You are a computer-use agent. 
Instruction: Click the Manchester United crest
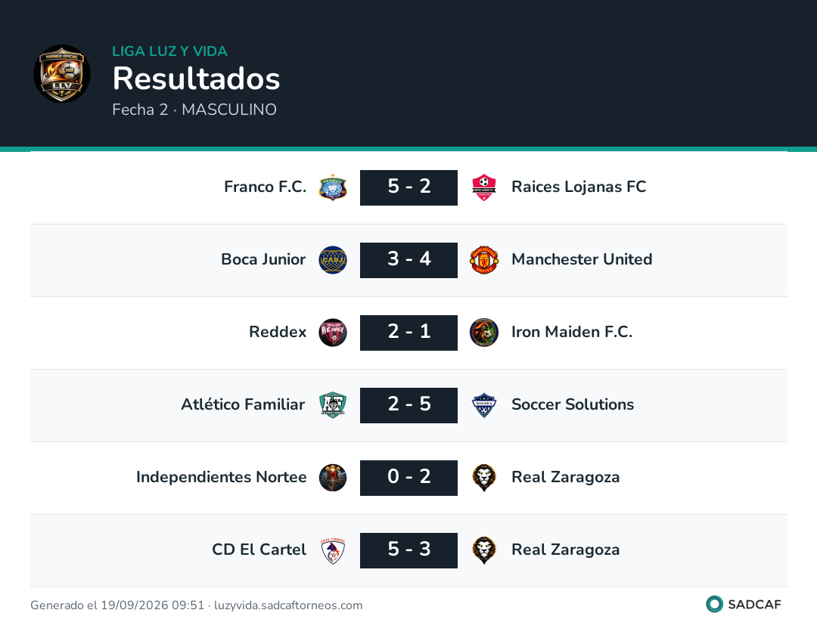(484, 260)
